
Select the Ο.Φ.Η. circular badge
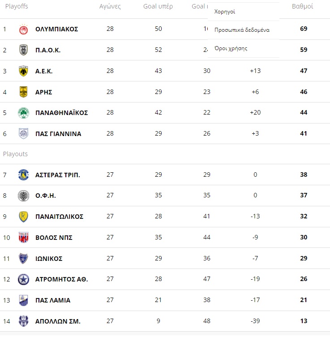pyautogui.click(x=23, y=196)
